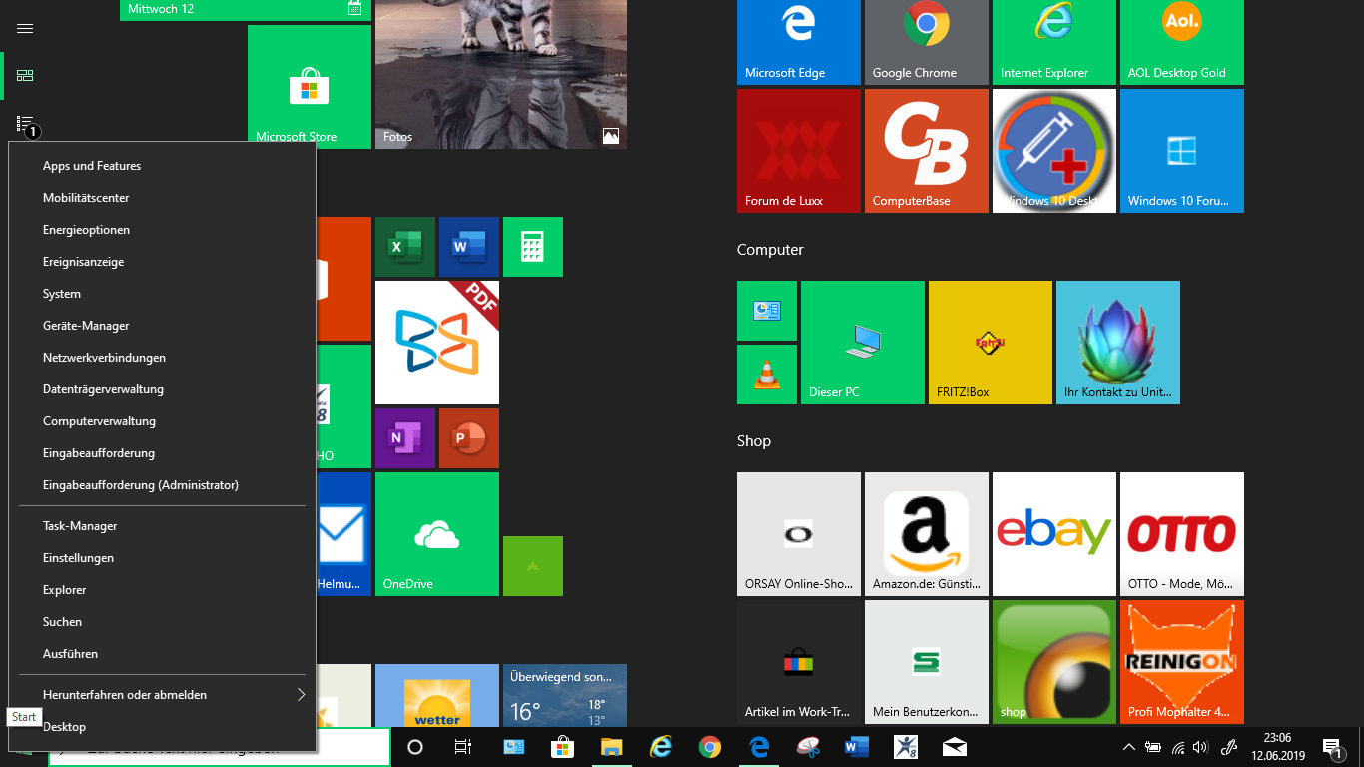The height and width of the screenshot is (767, 1364).
Task: Open the Action Center notifications
Action: 1332,747
